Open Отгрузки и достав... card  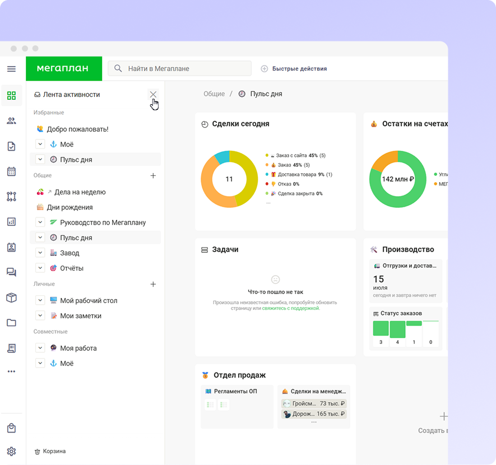point(406,281)
